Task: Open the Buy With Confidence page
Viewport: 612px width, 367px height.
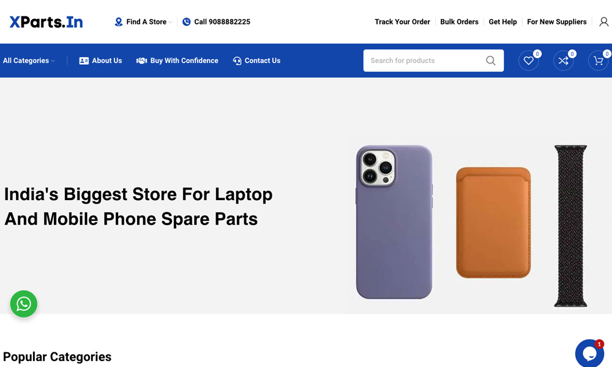Action: 177,61
